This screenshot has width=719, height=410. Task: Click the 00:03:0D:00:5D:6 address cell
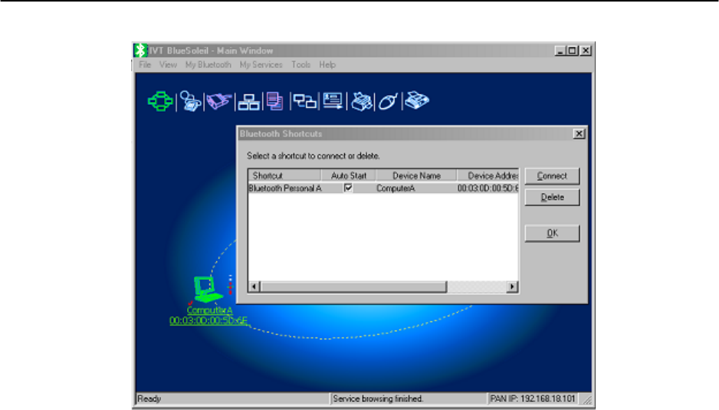click(488, 188)
